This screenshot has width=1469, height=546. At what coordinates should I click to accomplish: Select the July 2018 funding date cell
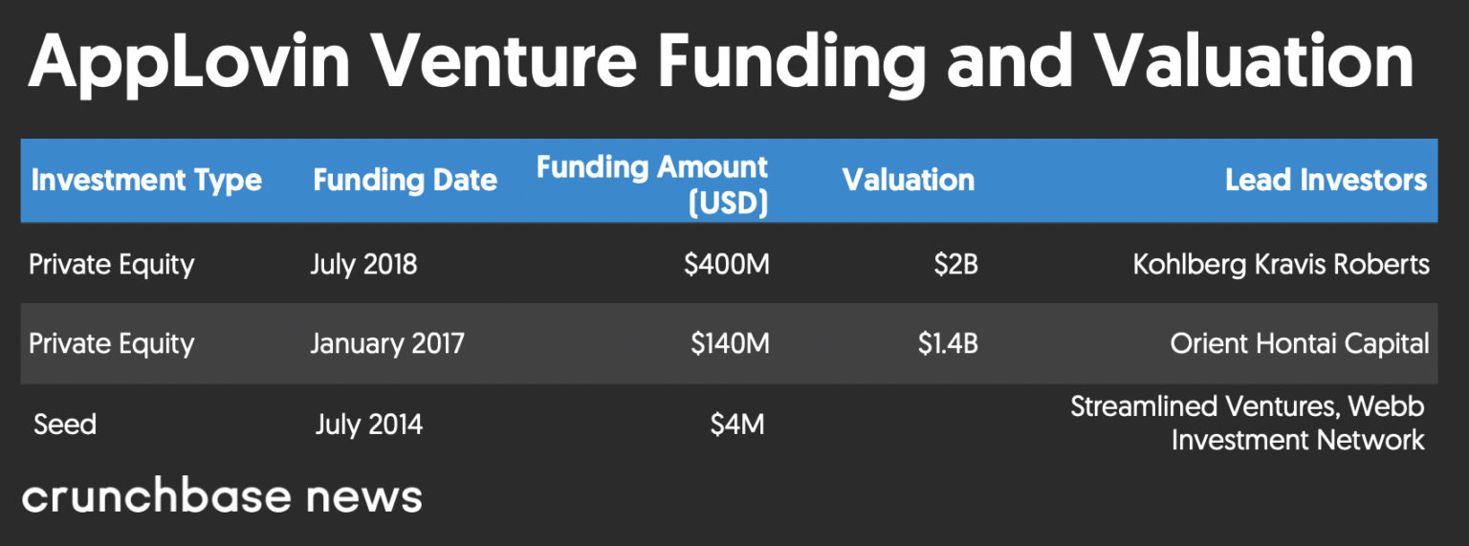363,265
